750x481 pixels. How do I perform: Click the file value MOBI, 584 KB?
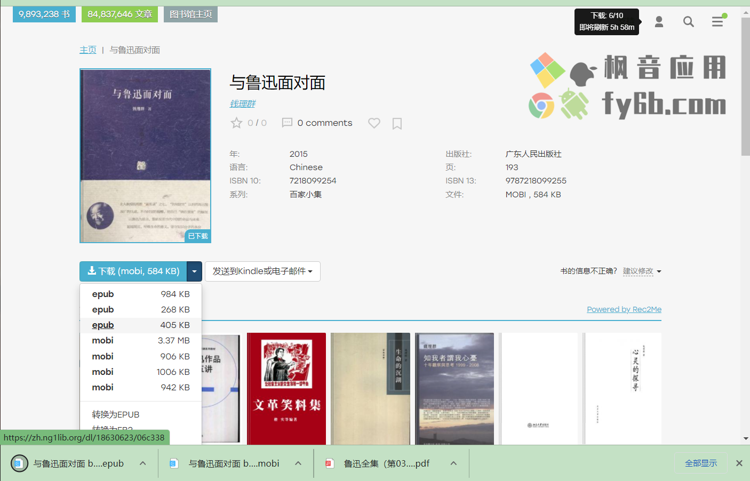533,195
